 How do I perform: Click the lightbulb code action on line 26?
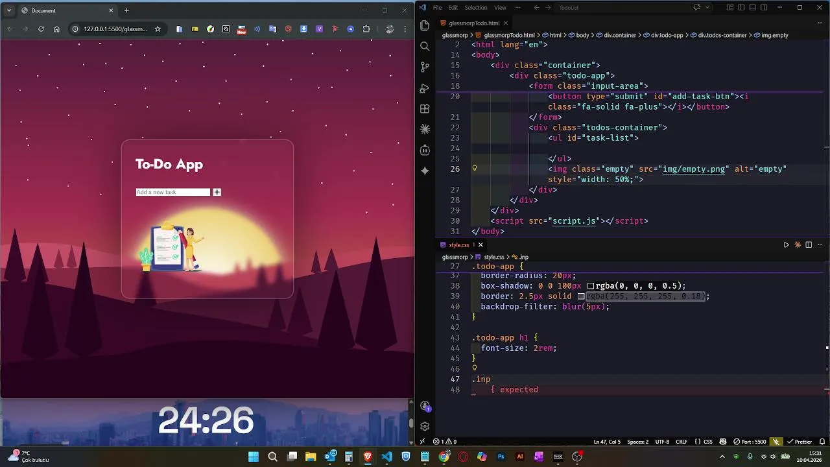coord(475,169)
